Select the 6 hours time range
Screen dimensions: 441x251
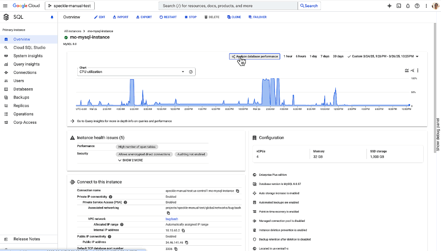point(301,56)
